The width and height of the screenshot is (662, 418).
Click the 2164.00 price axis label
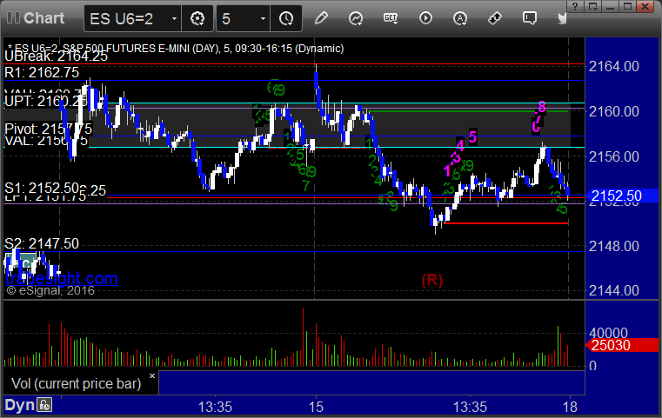point(614,66)
